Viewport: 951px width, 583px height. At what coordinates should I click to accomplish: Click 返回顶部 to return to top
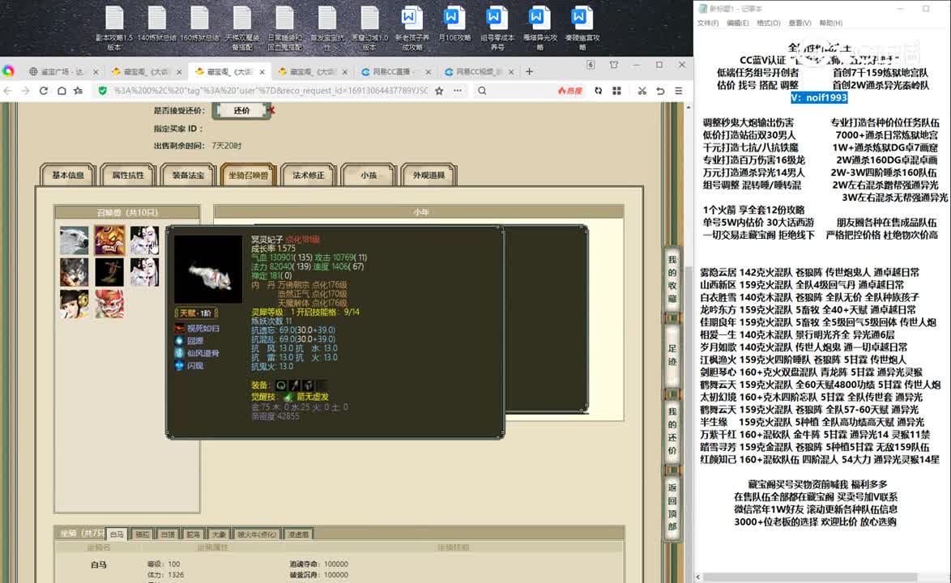672,507
